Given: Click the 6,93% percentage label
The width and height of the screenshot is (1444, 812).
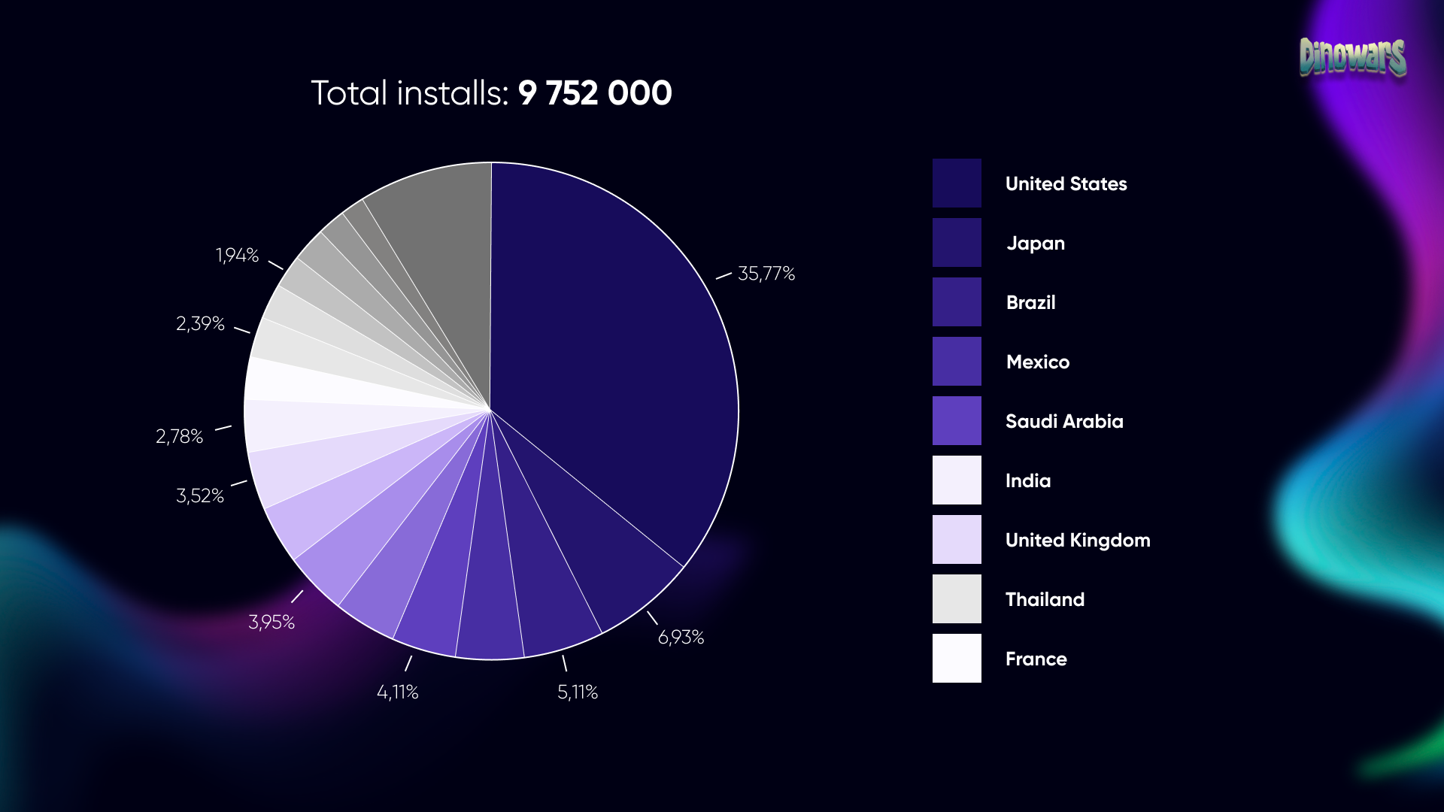Looking at the screenshot, I should coord(681,638).
